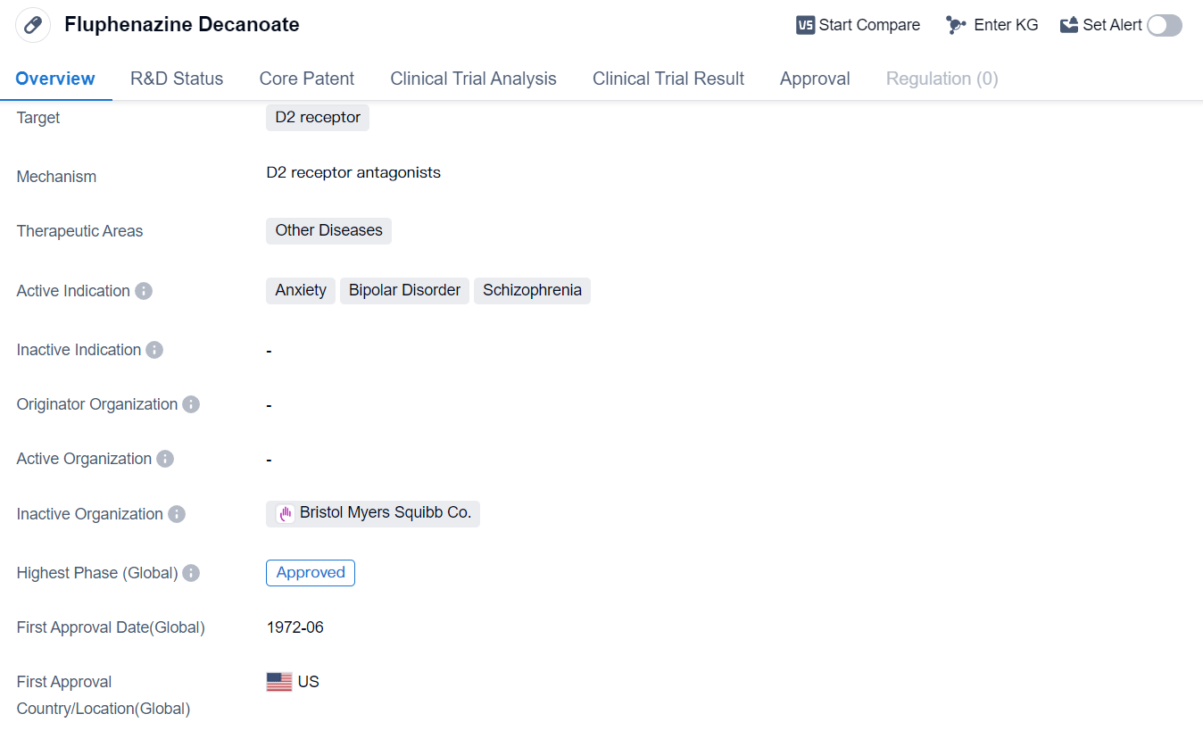Click info icon beside Inactive Organization
Viewport: 1203px width, 739px height.
[177, 514]
